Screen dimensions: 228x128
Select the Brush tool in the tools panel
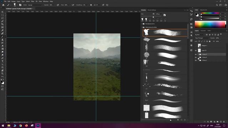click(2, 37)
